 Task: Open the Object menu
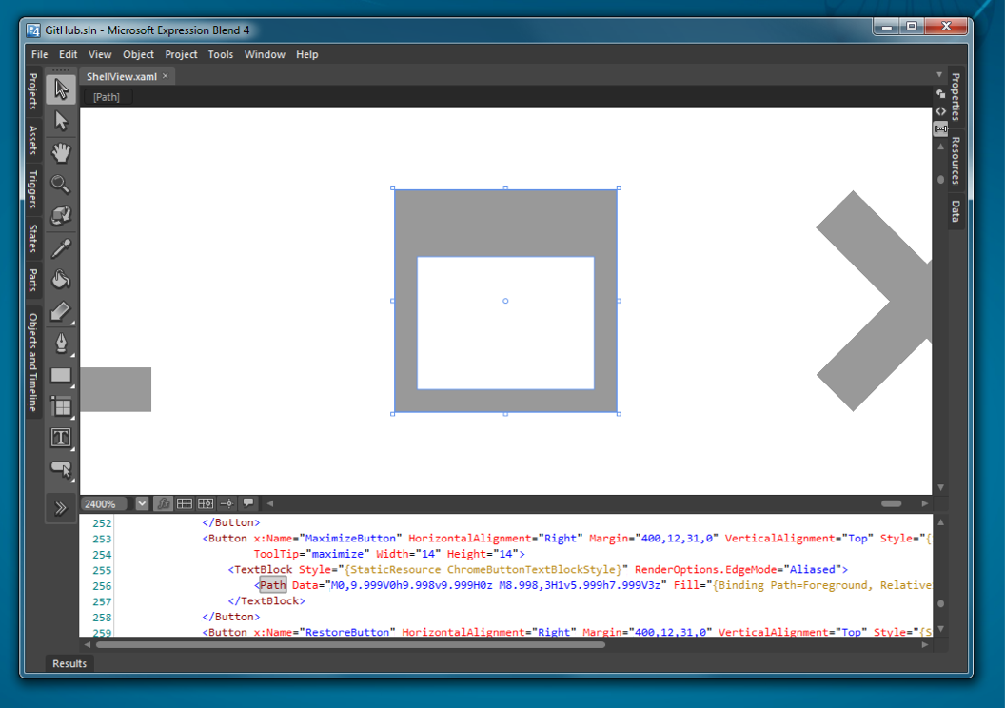point(138,55)
